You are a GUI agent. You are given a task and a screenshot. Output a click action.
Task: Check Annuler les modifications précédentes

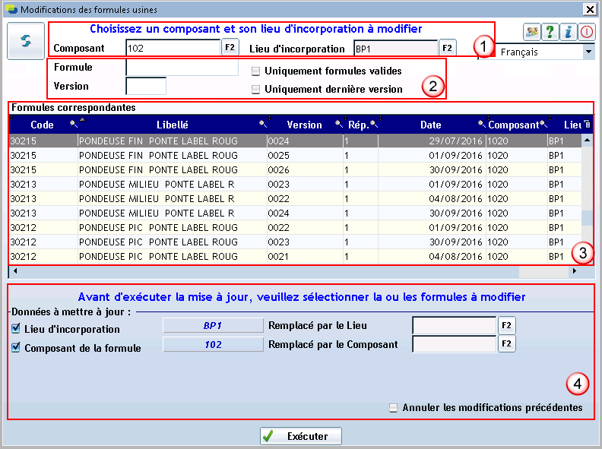[393, 407]
